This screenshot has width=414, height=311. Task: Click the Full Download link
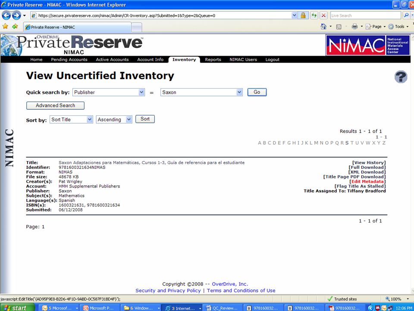[x=367, y=168]
